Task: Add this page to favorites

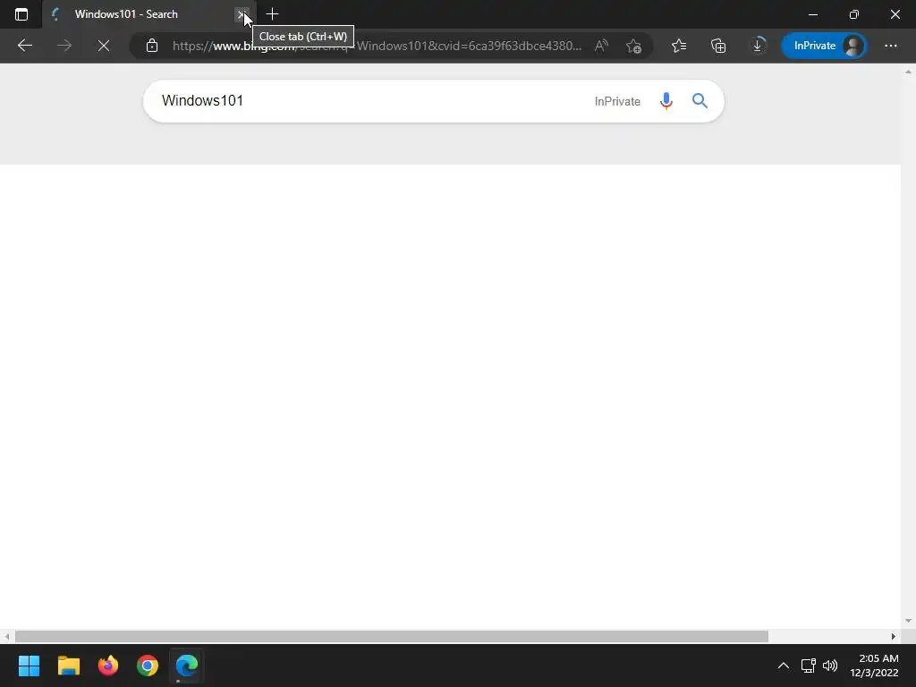Action: click(633, 46)
